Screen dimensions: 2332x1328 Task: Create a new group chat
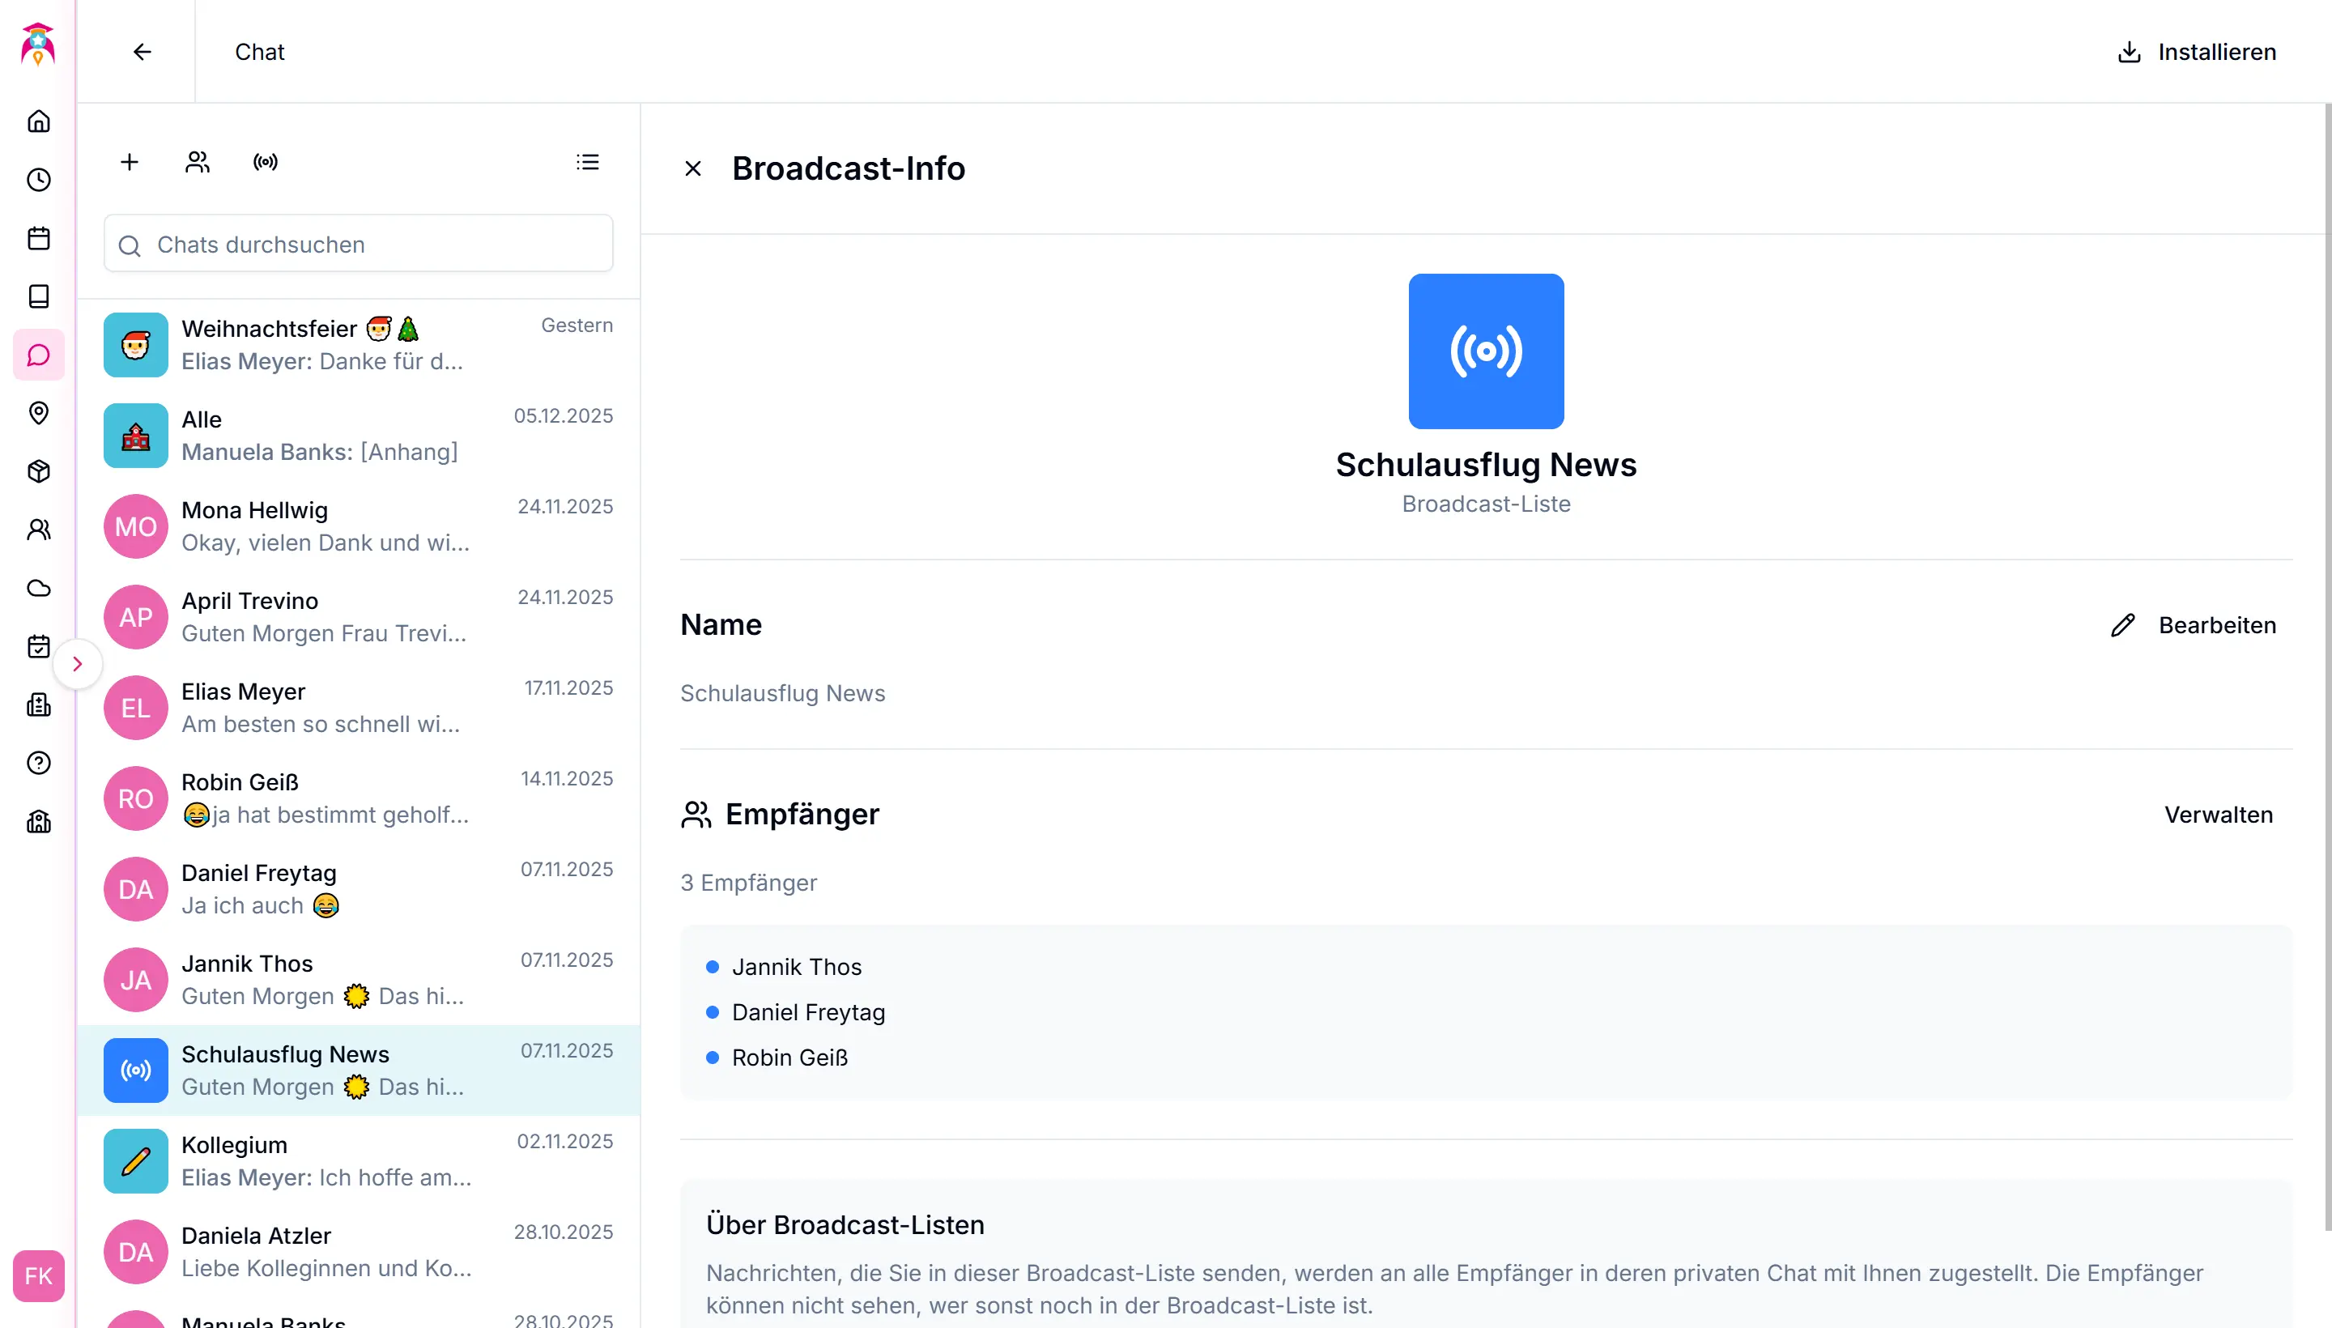[197, 162]
